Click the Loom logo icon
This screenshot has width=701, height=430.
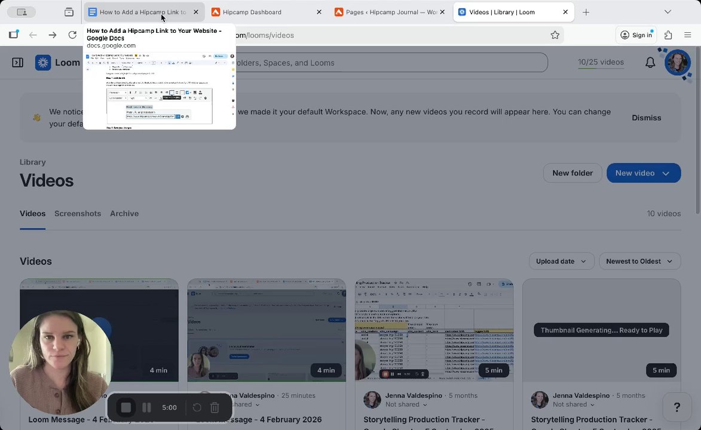pos(43,63)
